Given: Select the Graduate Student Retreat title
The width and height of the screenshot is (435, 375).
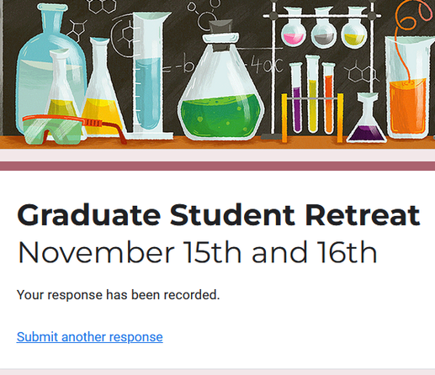Looking at the screenshot, I should (219, 215).
